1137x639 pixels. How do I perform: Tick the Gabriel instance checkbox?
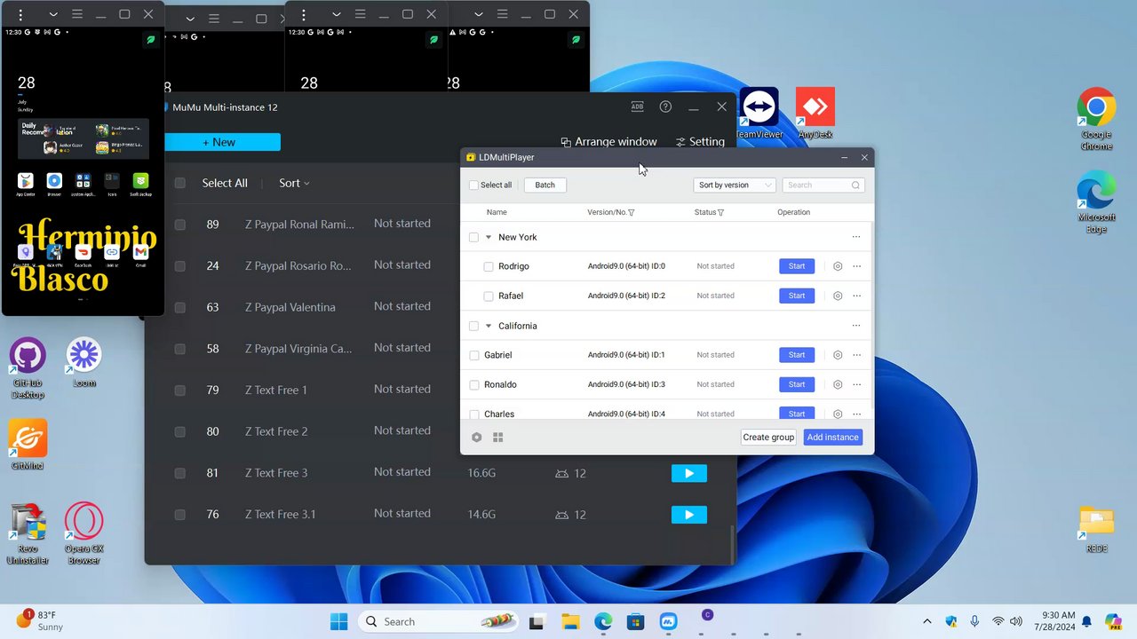tap(474, 355)
